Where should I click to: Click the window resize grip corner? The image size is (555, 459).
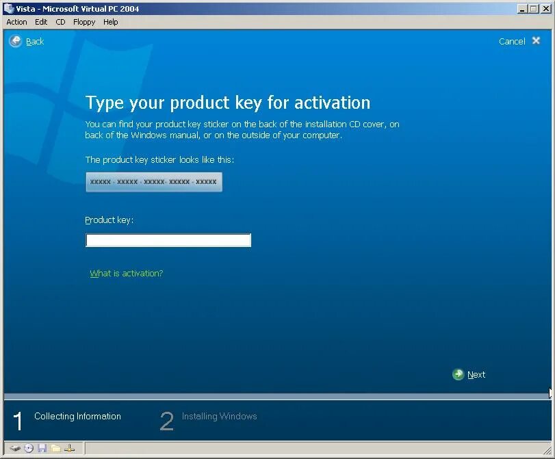pyautogui.click(x=547, y=449)
